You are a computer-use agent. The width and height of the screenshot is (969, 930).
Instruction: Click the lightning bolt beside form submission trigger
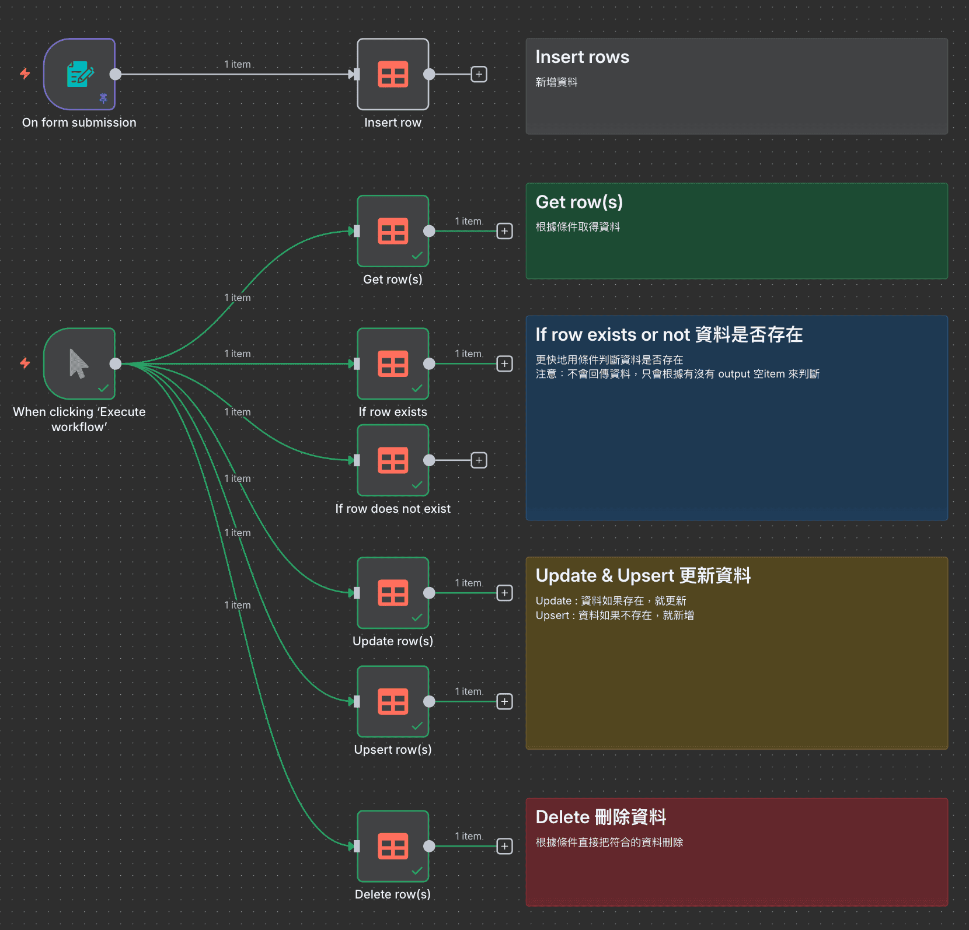click(x=25, y=74)
